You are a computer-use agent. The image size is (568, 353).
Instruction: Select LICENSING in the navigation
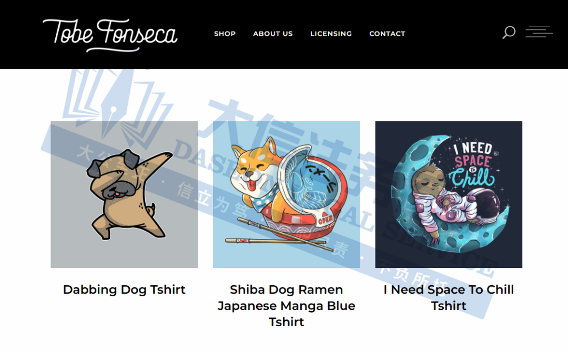331,34
